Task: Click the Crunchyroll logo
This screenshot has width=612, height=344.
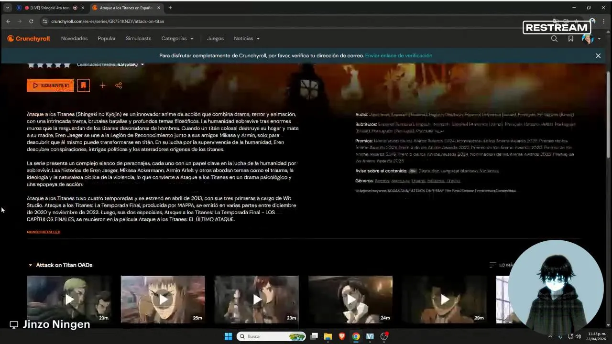Action: pyautogui.click(x=29, y=39)
